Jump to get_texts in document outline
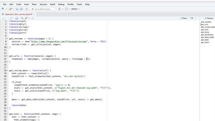This screenshot has width=215, height=121. (x=205, y=32)
